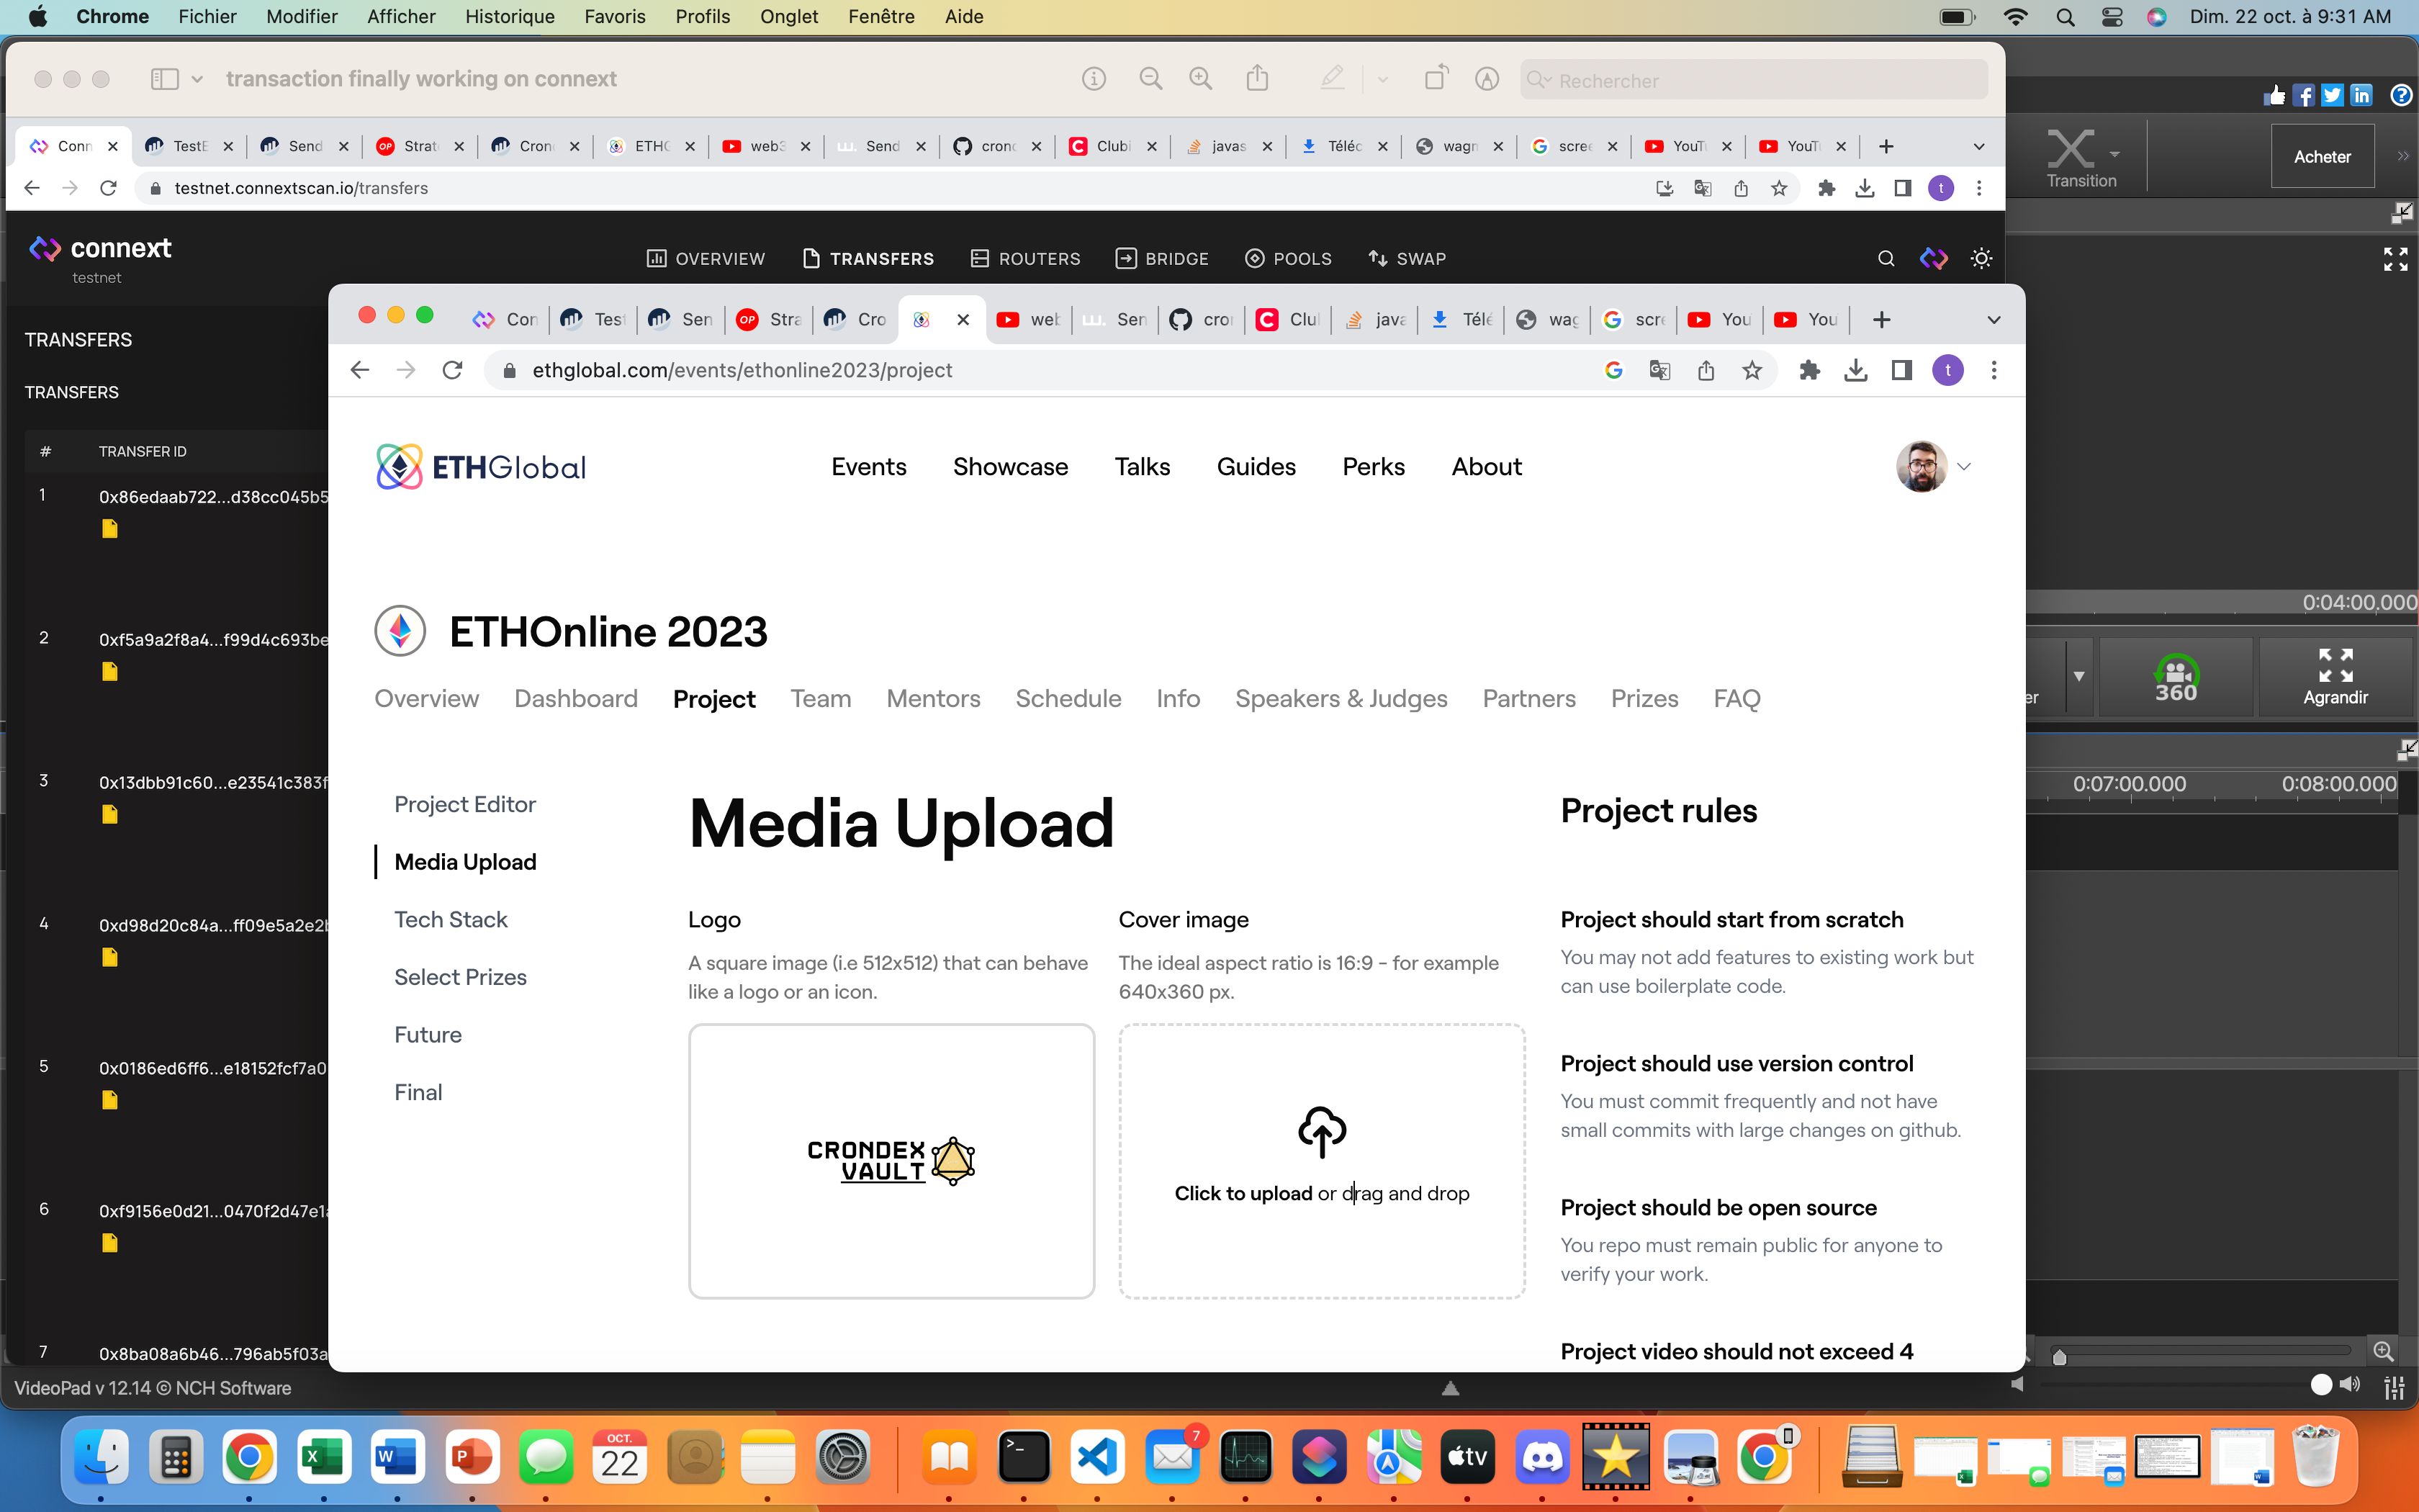Image resolution: width=2419 pixels, height=1512 pixels.
Task: Open Preview sidebar view dropdown arrow
Action: click(197, 79)
